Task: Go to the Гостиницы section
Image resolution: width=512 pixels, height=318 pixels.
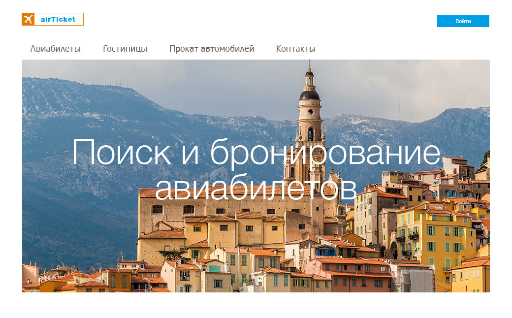Action: coord(125,49)
